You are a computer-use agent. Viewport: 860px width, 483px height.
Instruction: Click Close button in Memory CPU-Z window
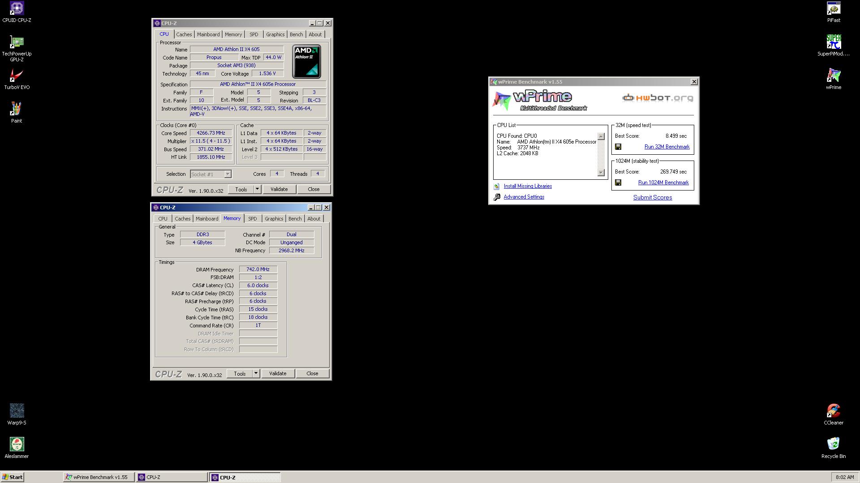(312, 373)
